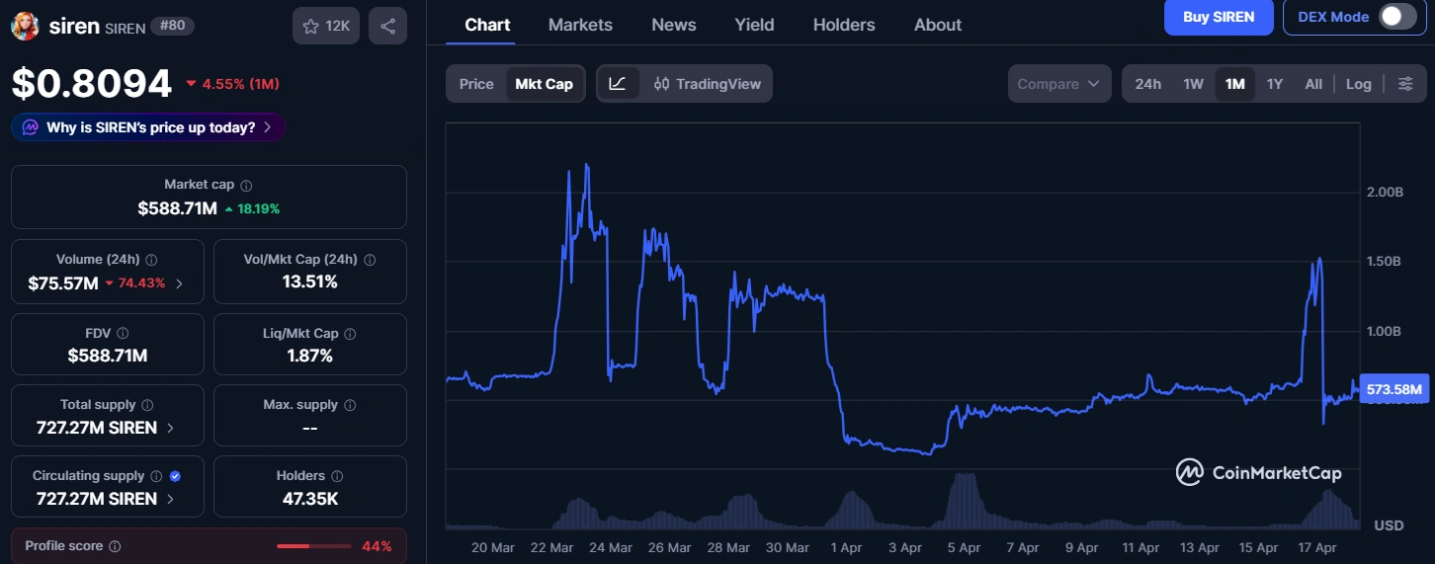This screenshot has width=1435, height=564.
Task: Open the About tab
Action: click(x=938, y=25)
